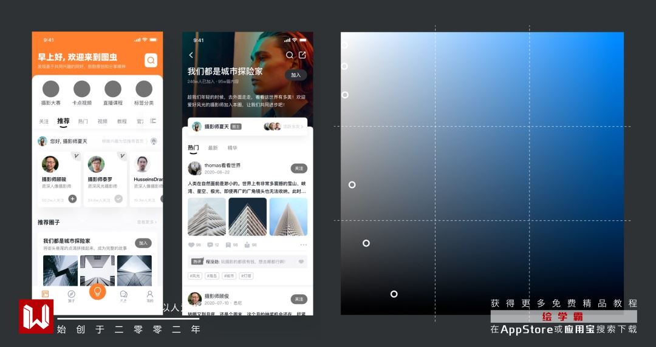Viewport: 656px width, 347px height.
Task: Tap 关注 next to 摄影师顾俊 post
Action: (x=299, y=299)
